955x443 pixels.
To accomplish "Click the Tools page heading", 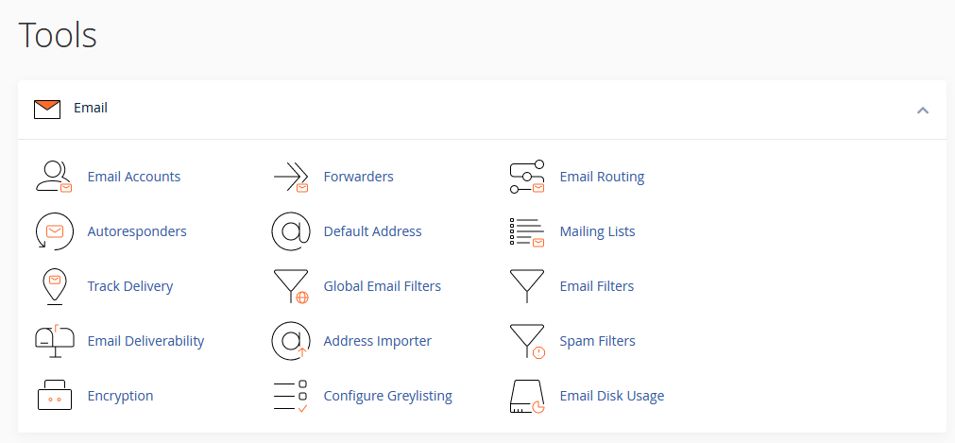I will [x=58, y=35].
